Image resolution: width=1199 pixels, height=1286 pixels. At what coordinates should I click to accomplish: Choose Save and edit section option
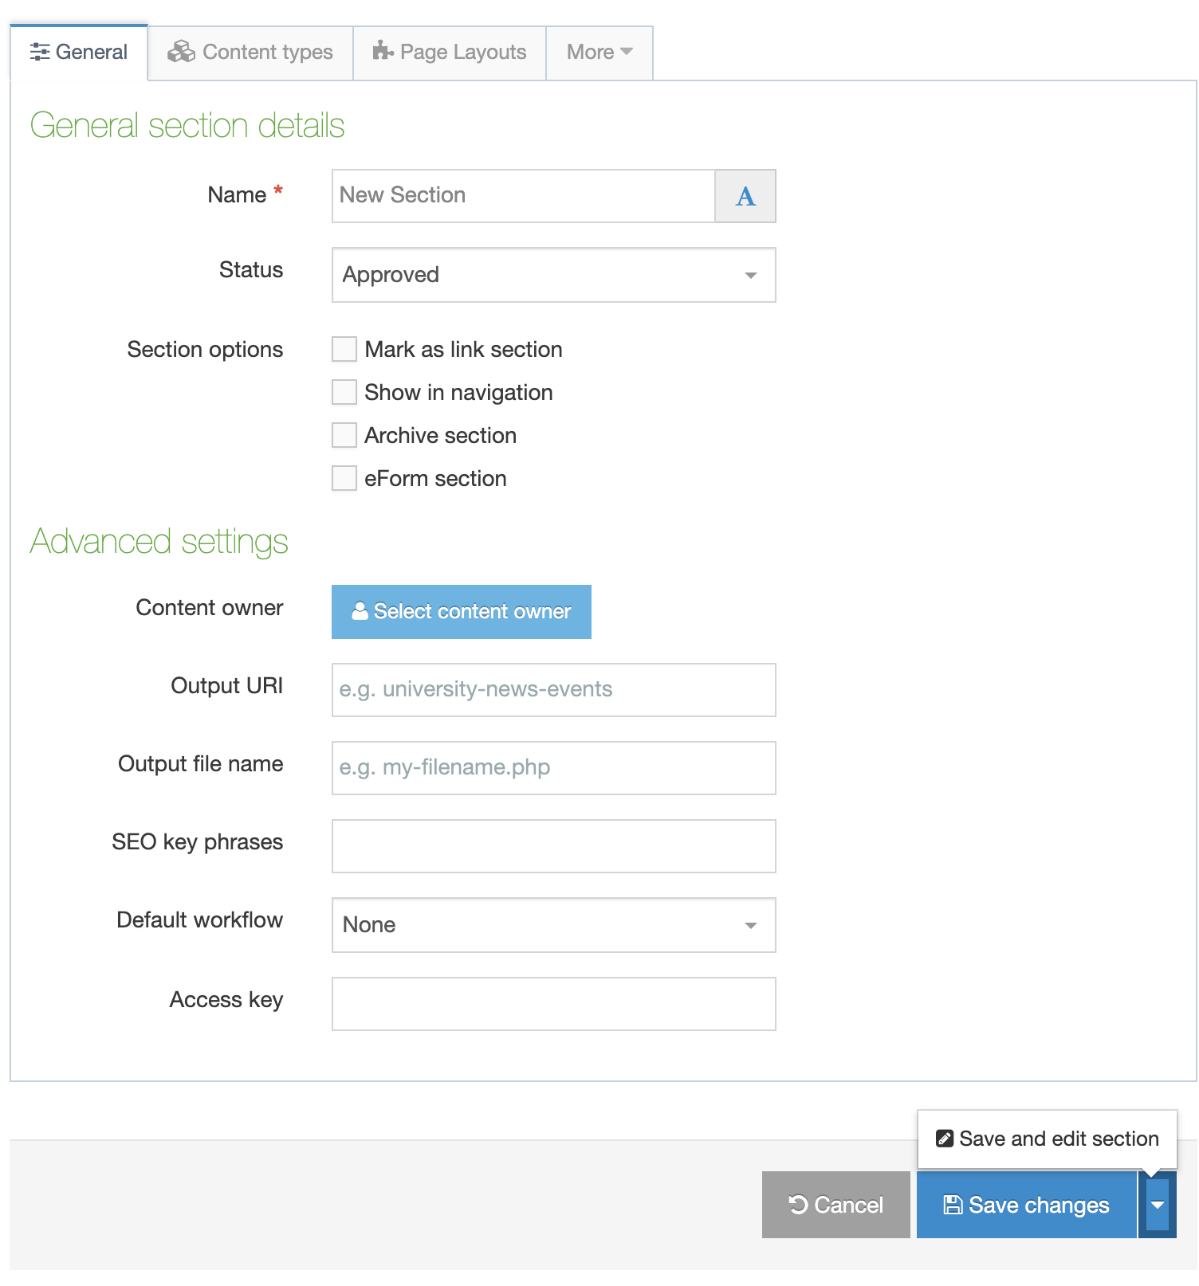pyautogui.click(x=1048, y=1139)
